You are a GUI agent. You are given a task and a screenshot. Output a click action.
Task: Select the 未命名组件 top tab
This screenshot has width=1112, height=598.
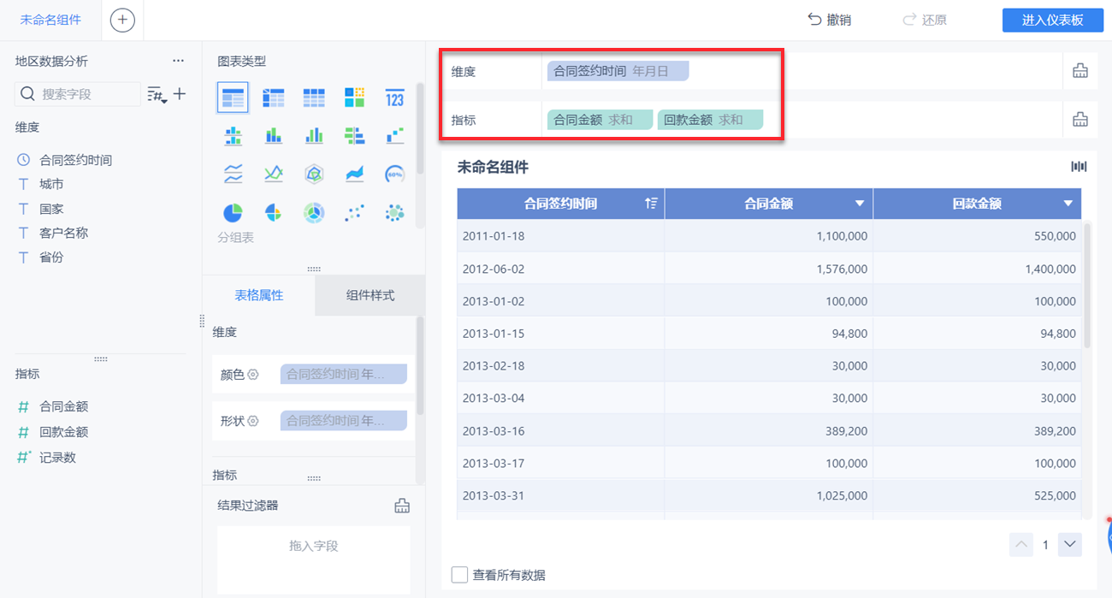50,20
